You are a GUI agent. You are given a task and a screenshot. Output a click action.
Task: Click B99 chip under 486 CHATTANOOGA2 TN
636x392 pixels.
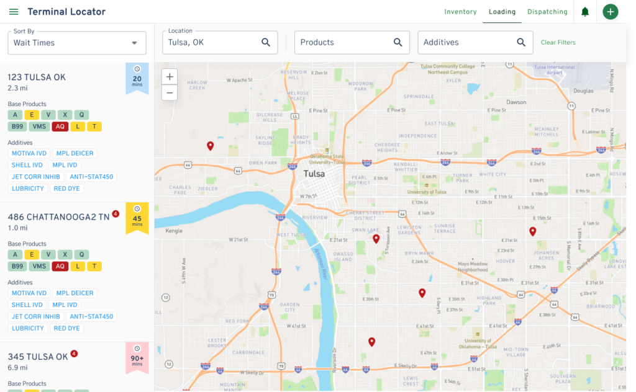(17, 266)
